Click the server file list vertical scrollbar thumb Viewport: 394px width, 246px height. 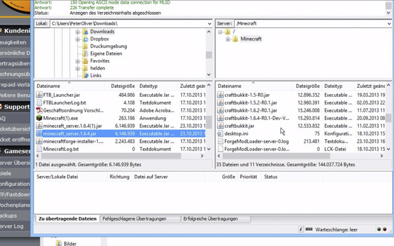click(388, 118)
